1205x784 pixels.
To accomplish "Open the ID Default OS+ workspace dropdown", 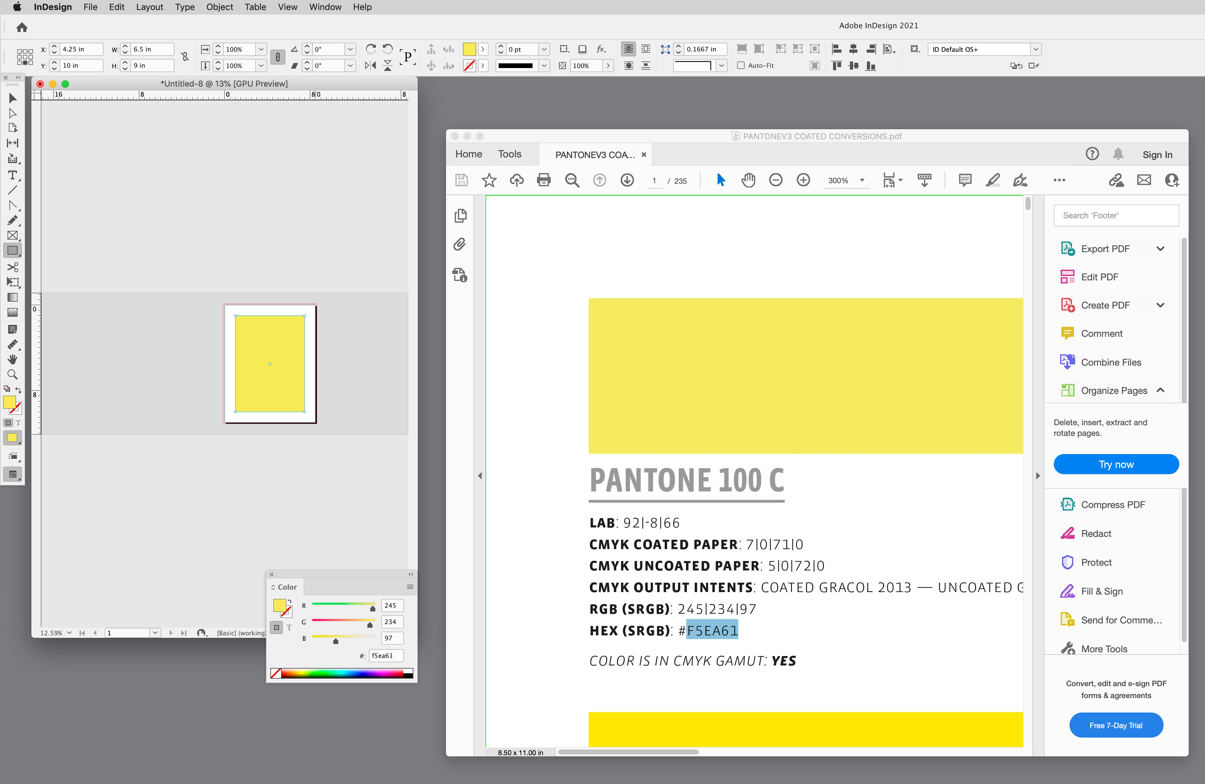I will (1036, 49).
